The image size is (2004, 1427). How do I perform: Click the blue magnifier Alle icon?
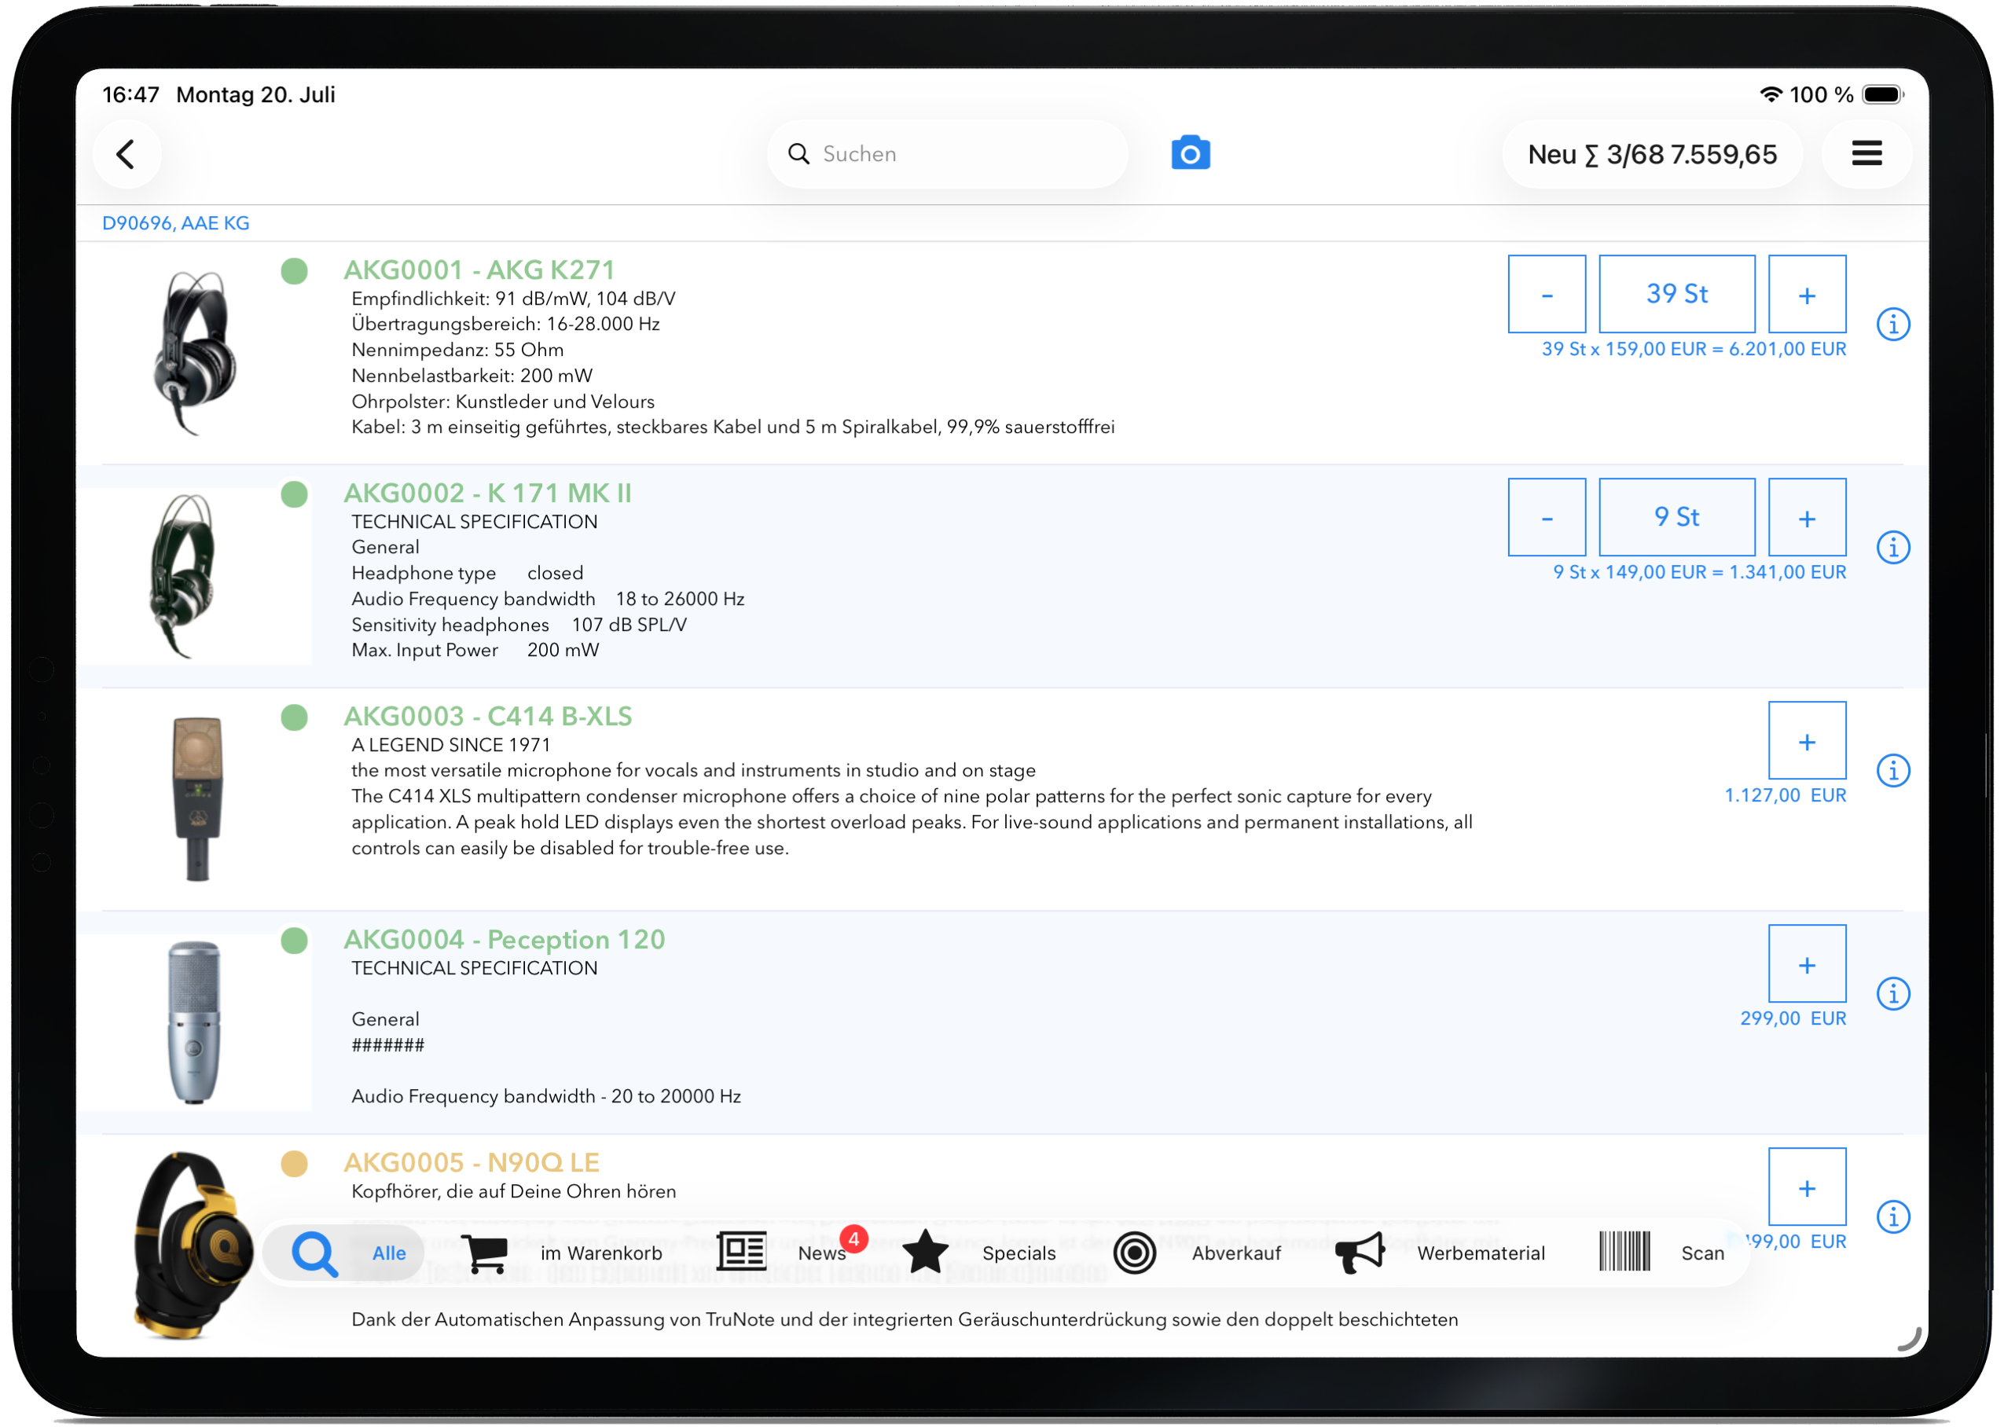pyautogui.click(x=314, y=1254)
